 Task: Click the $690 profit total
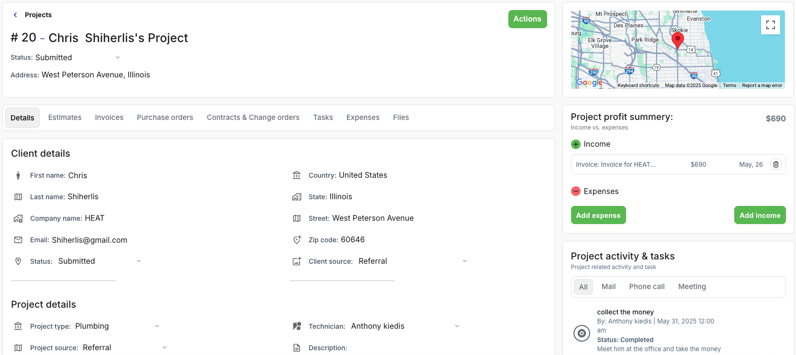776,118
